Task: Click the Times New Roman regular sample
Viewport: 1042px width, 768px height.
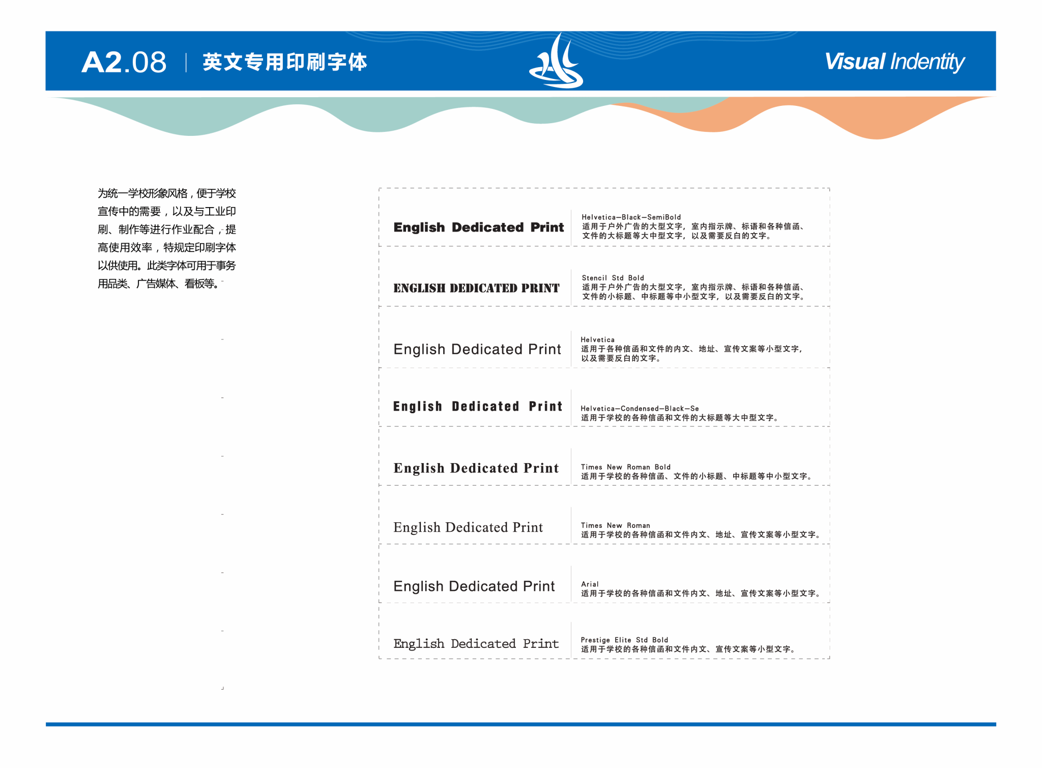Action: [x=468, y=527]
